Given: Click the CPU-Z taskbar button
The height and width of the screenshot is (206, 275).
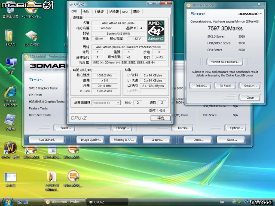Looking at the screenshot, I should (x=107, y=202).
